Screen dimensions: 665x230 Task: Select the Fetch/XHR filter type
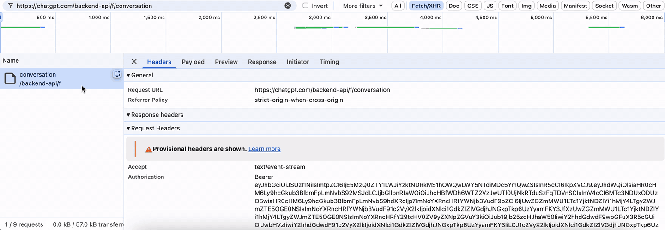coord(426,6)
